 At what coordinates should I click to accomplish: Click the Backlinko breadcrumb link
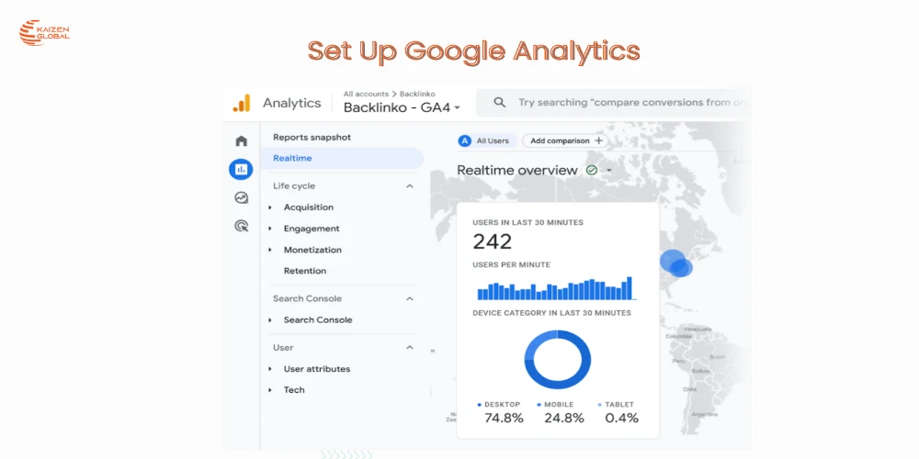pos(417,94)
